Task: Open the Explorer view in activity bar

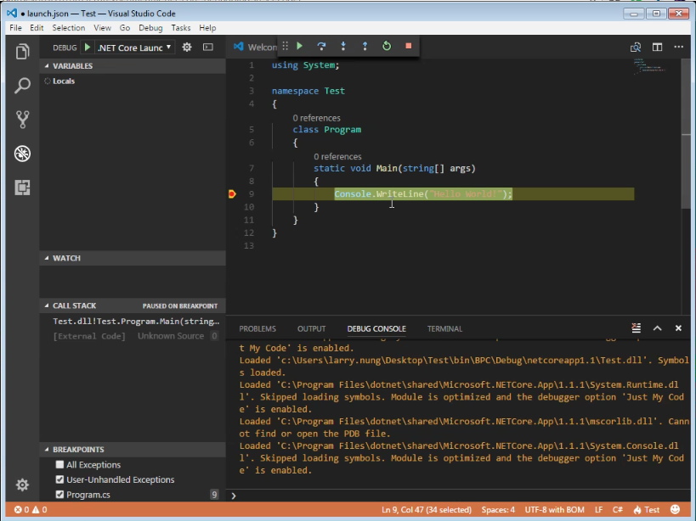Action: (x=22, y=52)
